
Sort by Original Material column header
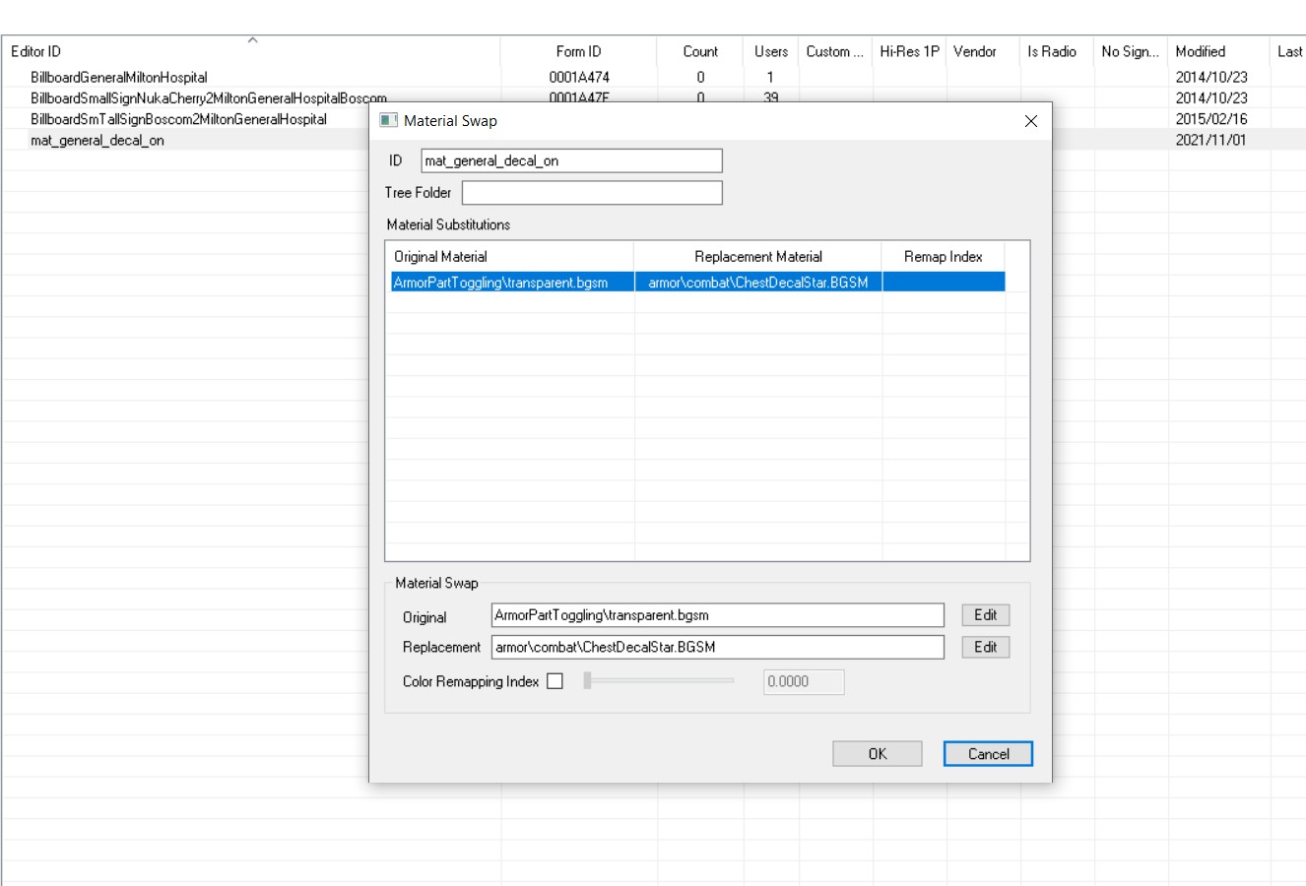(x=509, y=256)
